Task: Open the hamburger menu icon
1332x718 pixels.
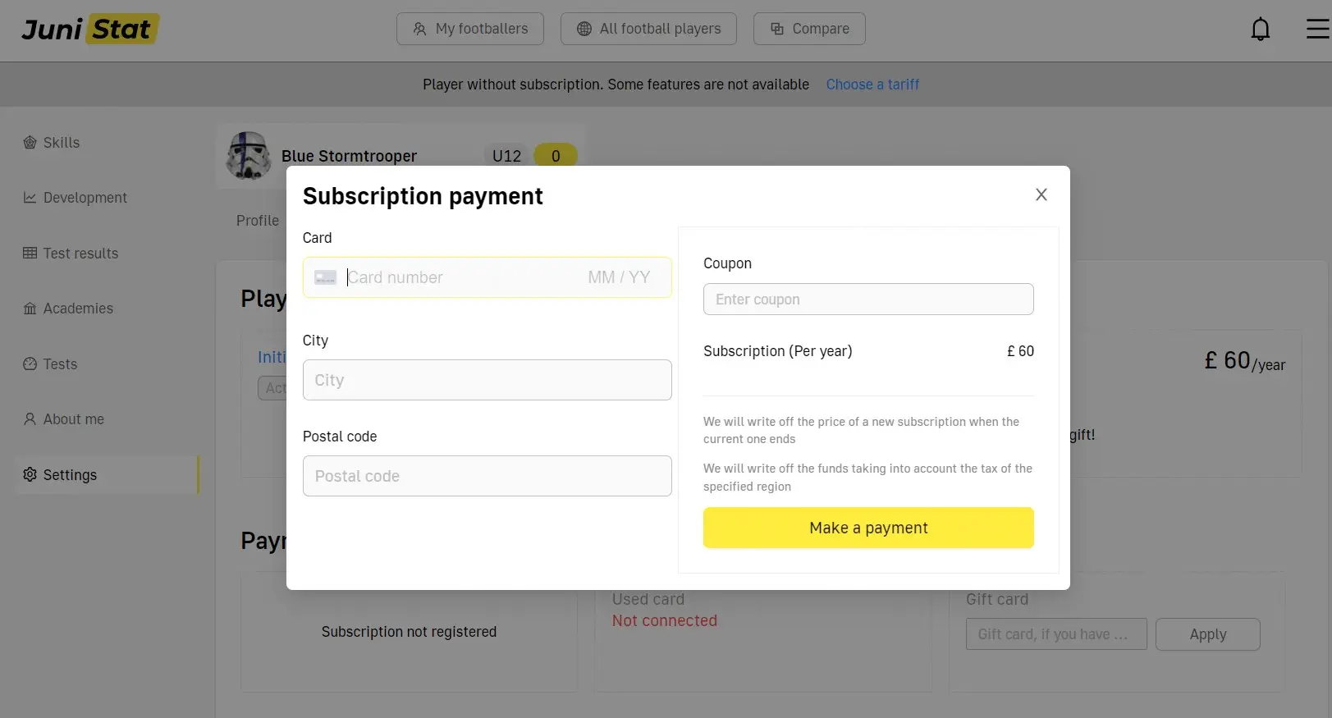Action: [x=1317, y=30]
